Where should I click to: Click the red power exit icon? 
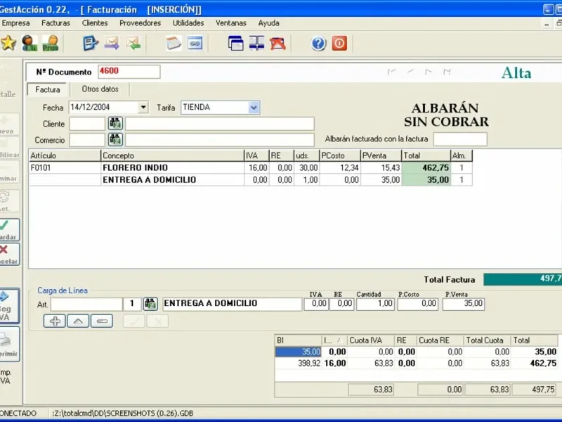[x=339, y=44]
